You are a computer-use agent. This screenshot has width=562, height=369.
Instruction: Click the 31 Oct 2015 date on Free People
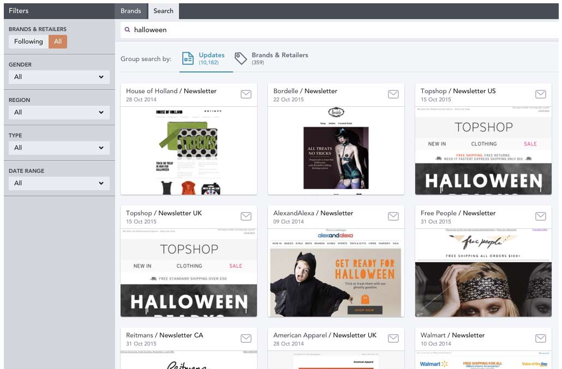436,221
